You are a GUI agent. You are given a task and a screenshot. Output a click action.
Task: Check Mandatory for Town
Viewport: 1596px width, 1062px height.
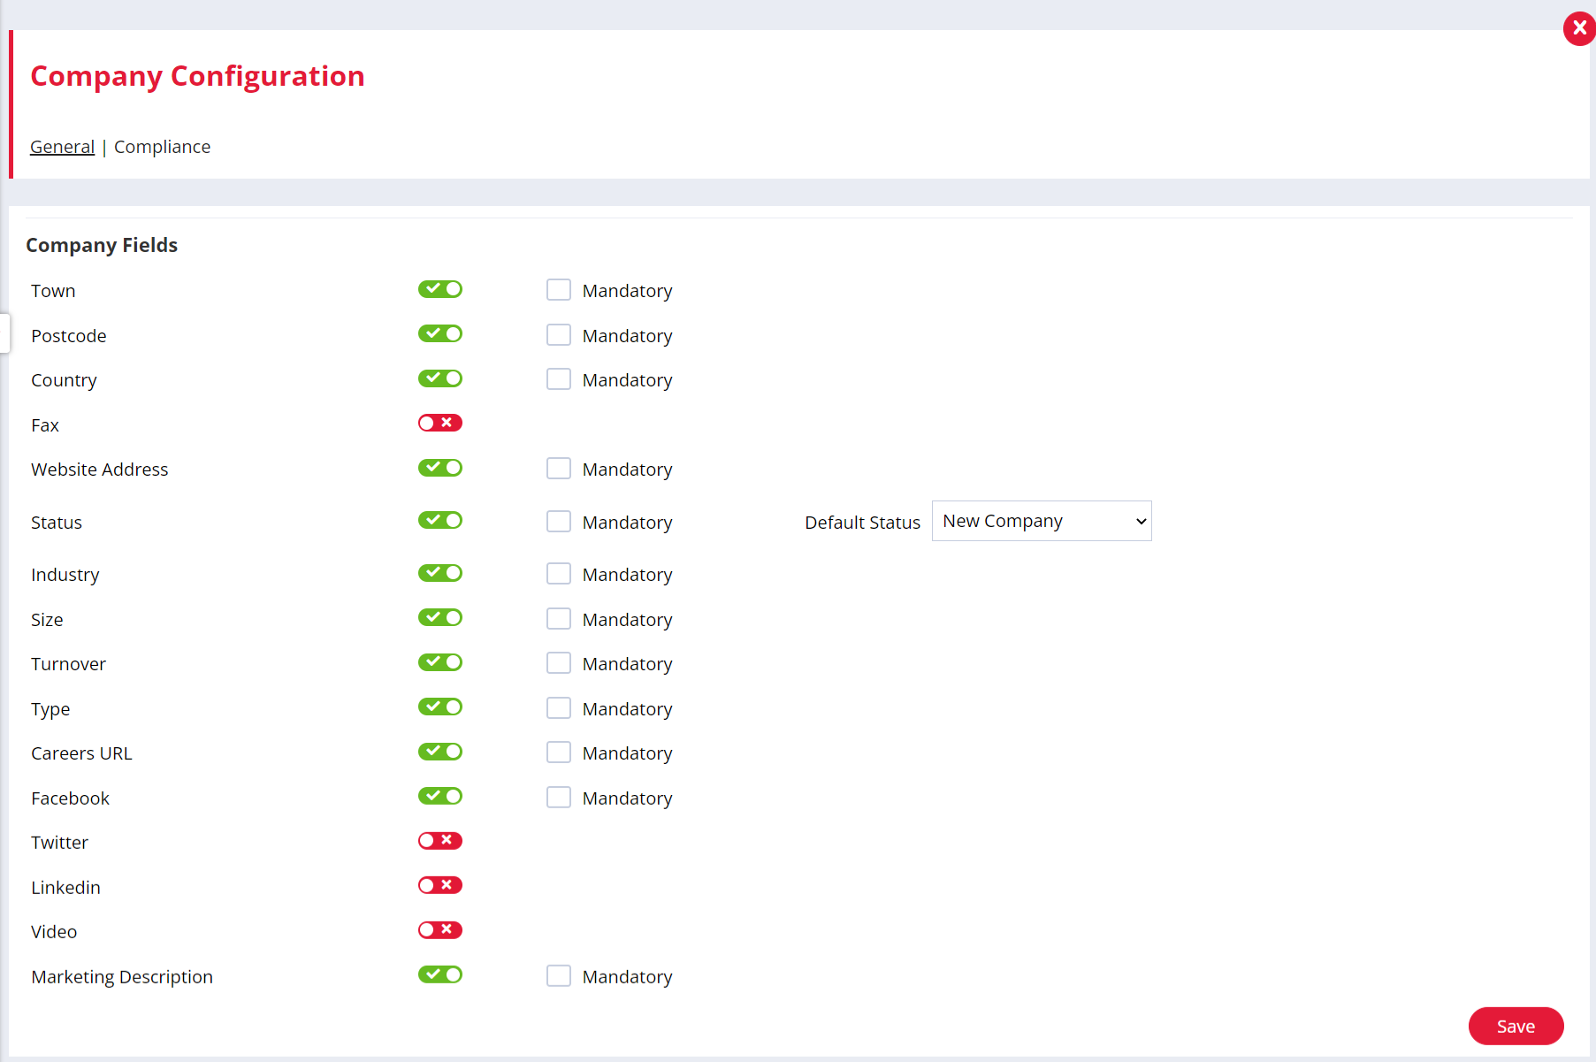click(x=559, y=290)
